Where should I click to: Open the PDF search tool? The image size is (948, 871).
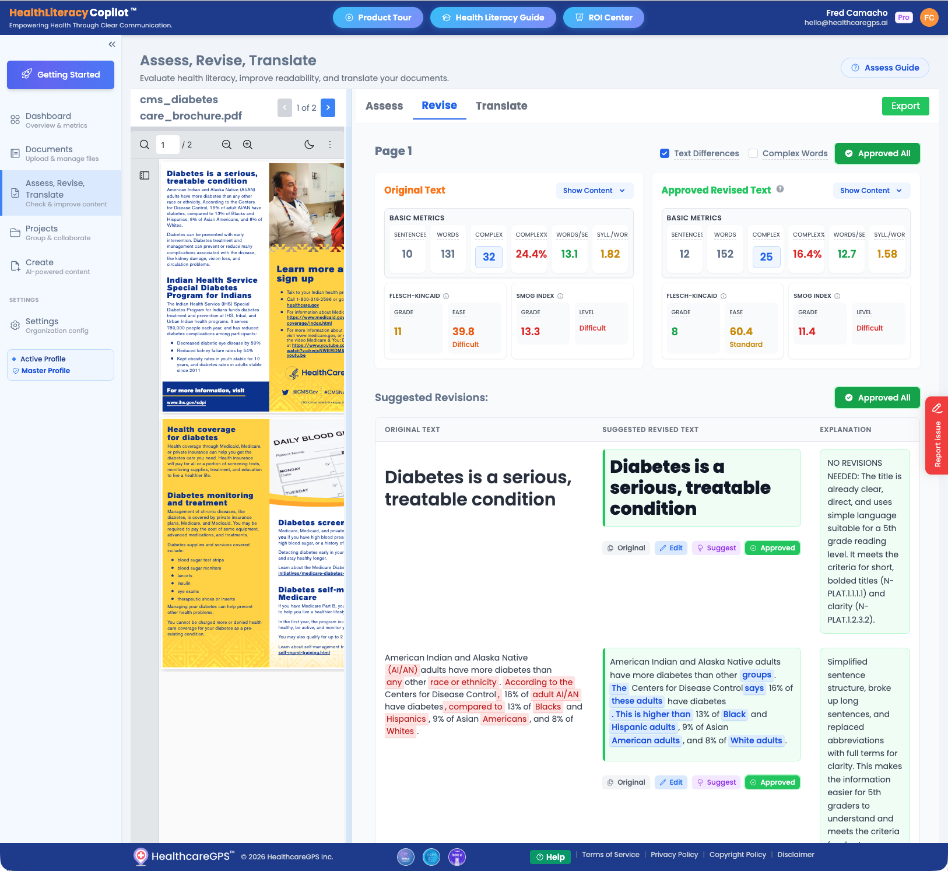pyautogui.click(x=144, y=144)
